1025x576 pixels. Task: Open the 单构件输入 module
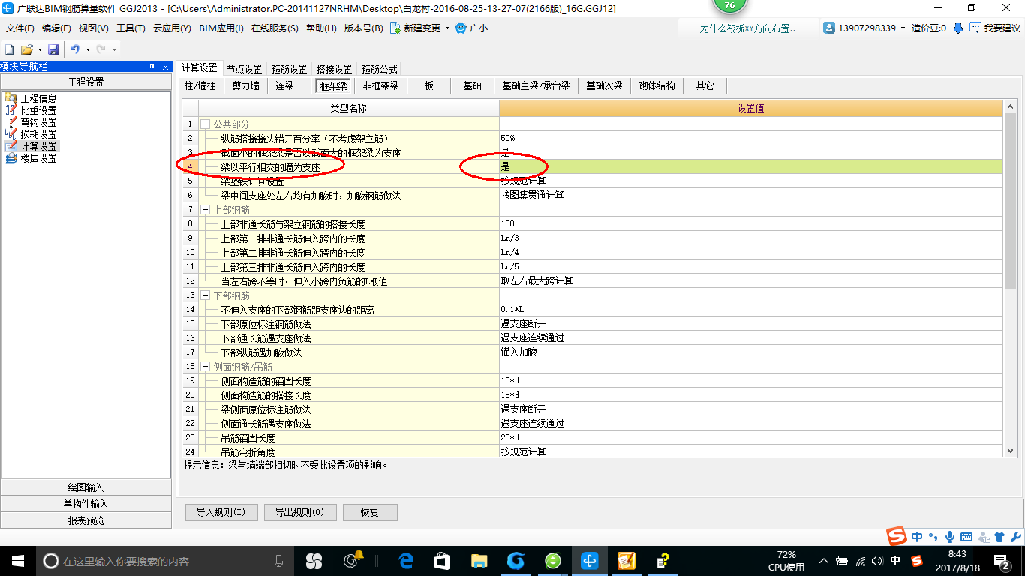coord(86,504)
